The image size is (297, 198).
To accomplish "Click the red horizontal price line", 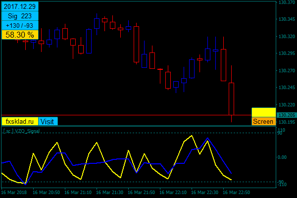I will point(124,115).
